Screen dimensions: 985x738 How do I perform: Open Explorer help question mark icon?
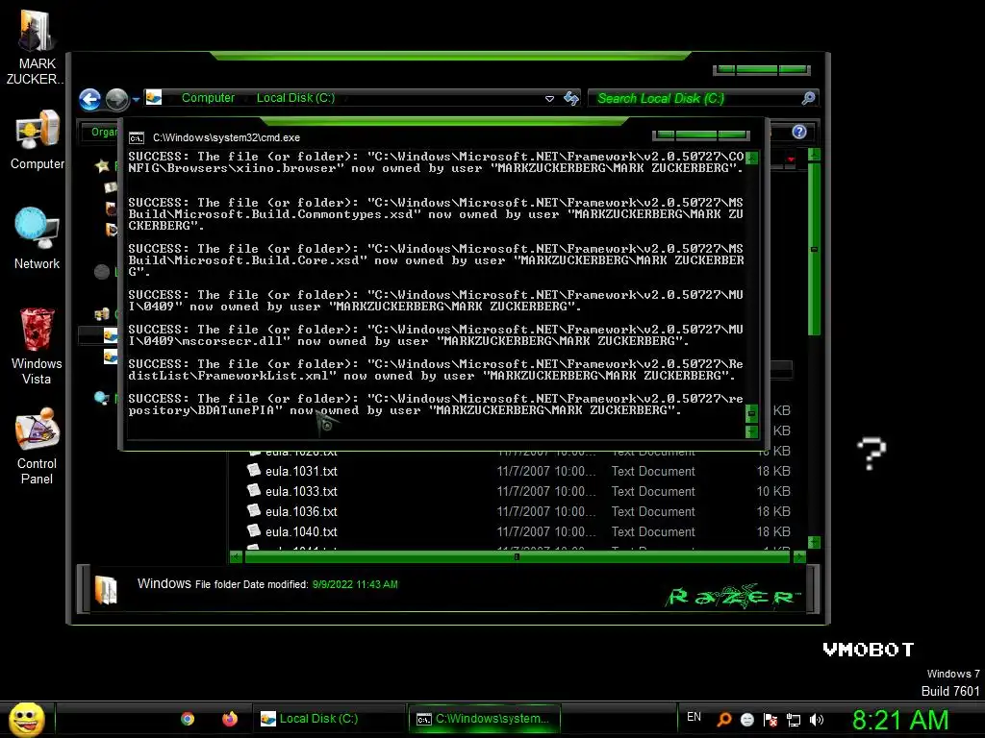coord(799,131)
